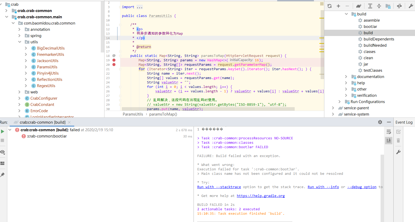Hide the Run panel minimize icon

point(389,122)
